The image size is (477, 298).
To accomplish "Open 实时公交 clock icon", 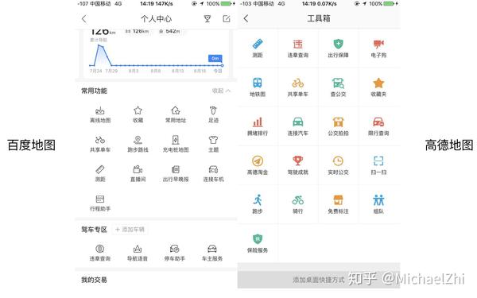I will (339, 165).
